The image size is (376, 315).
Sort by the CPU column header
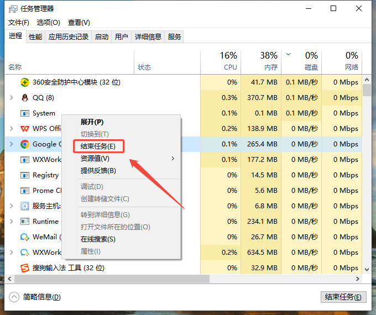tap(221, 62)
